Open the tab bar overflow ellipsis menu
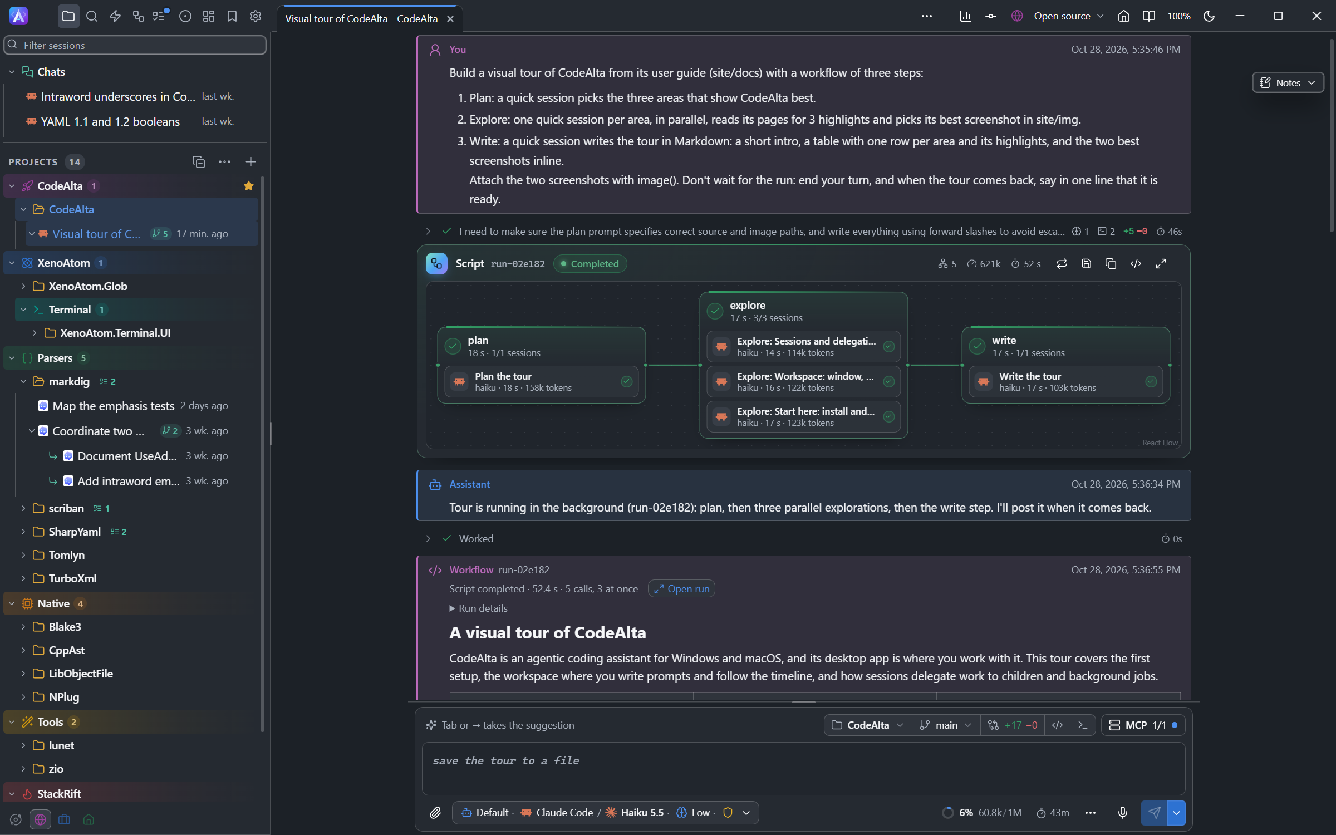 [927, 16]
